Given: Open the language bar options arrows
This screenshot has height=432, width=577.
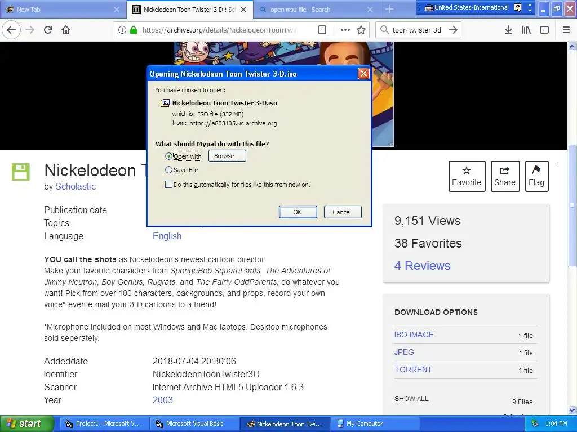Looking at the screenshot, I should click(530, 7).
